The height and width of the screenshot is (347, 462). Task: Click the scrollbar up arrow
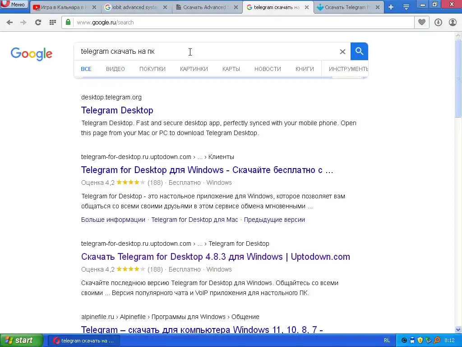tap(458, 36)
